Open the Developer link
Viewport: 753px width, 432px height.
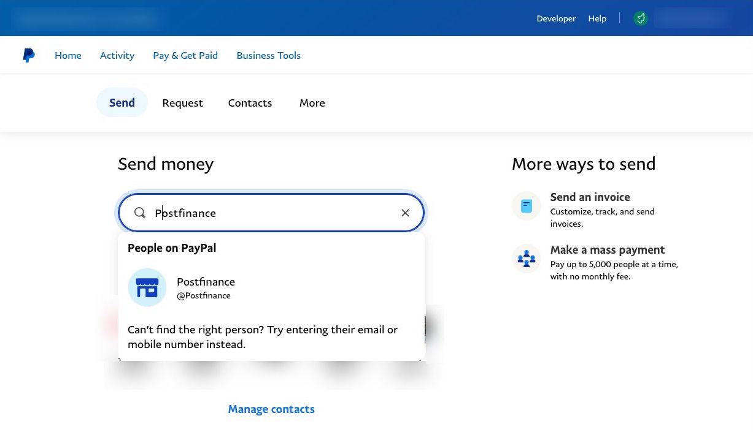[x=556, y=18]
